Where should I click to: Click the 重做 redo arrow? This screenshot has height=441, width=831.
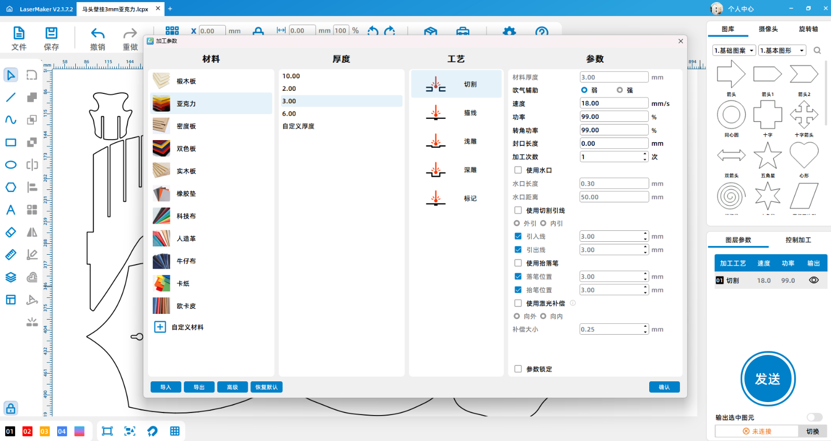pyautogui.click(x=130, y=34)
